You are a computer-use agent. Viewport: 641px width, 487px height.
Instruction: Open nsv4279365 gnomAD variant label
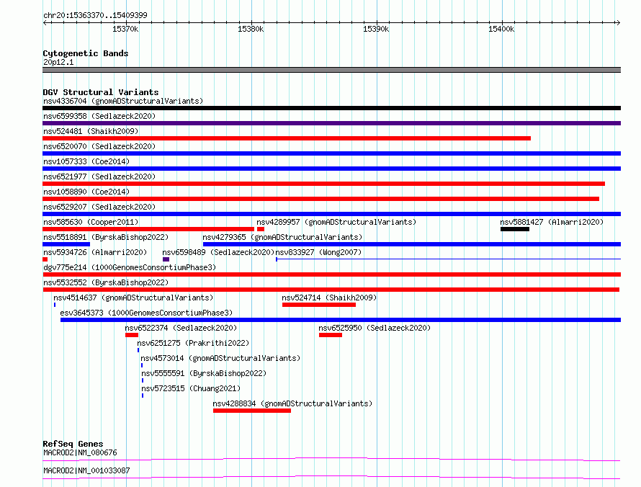[x=282, y=237]
